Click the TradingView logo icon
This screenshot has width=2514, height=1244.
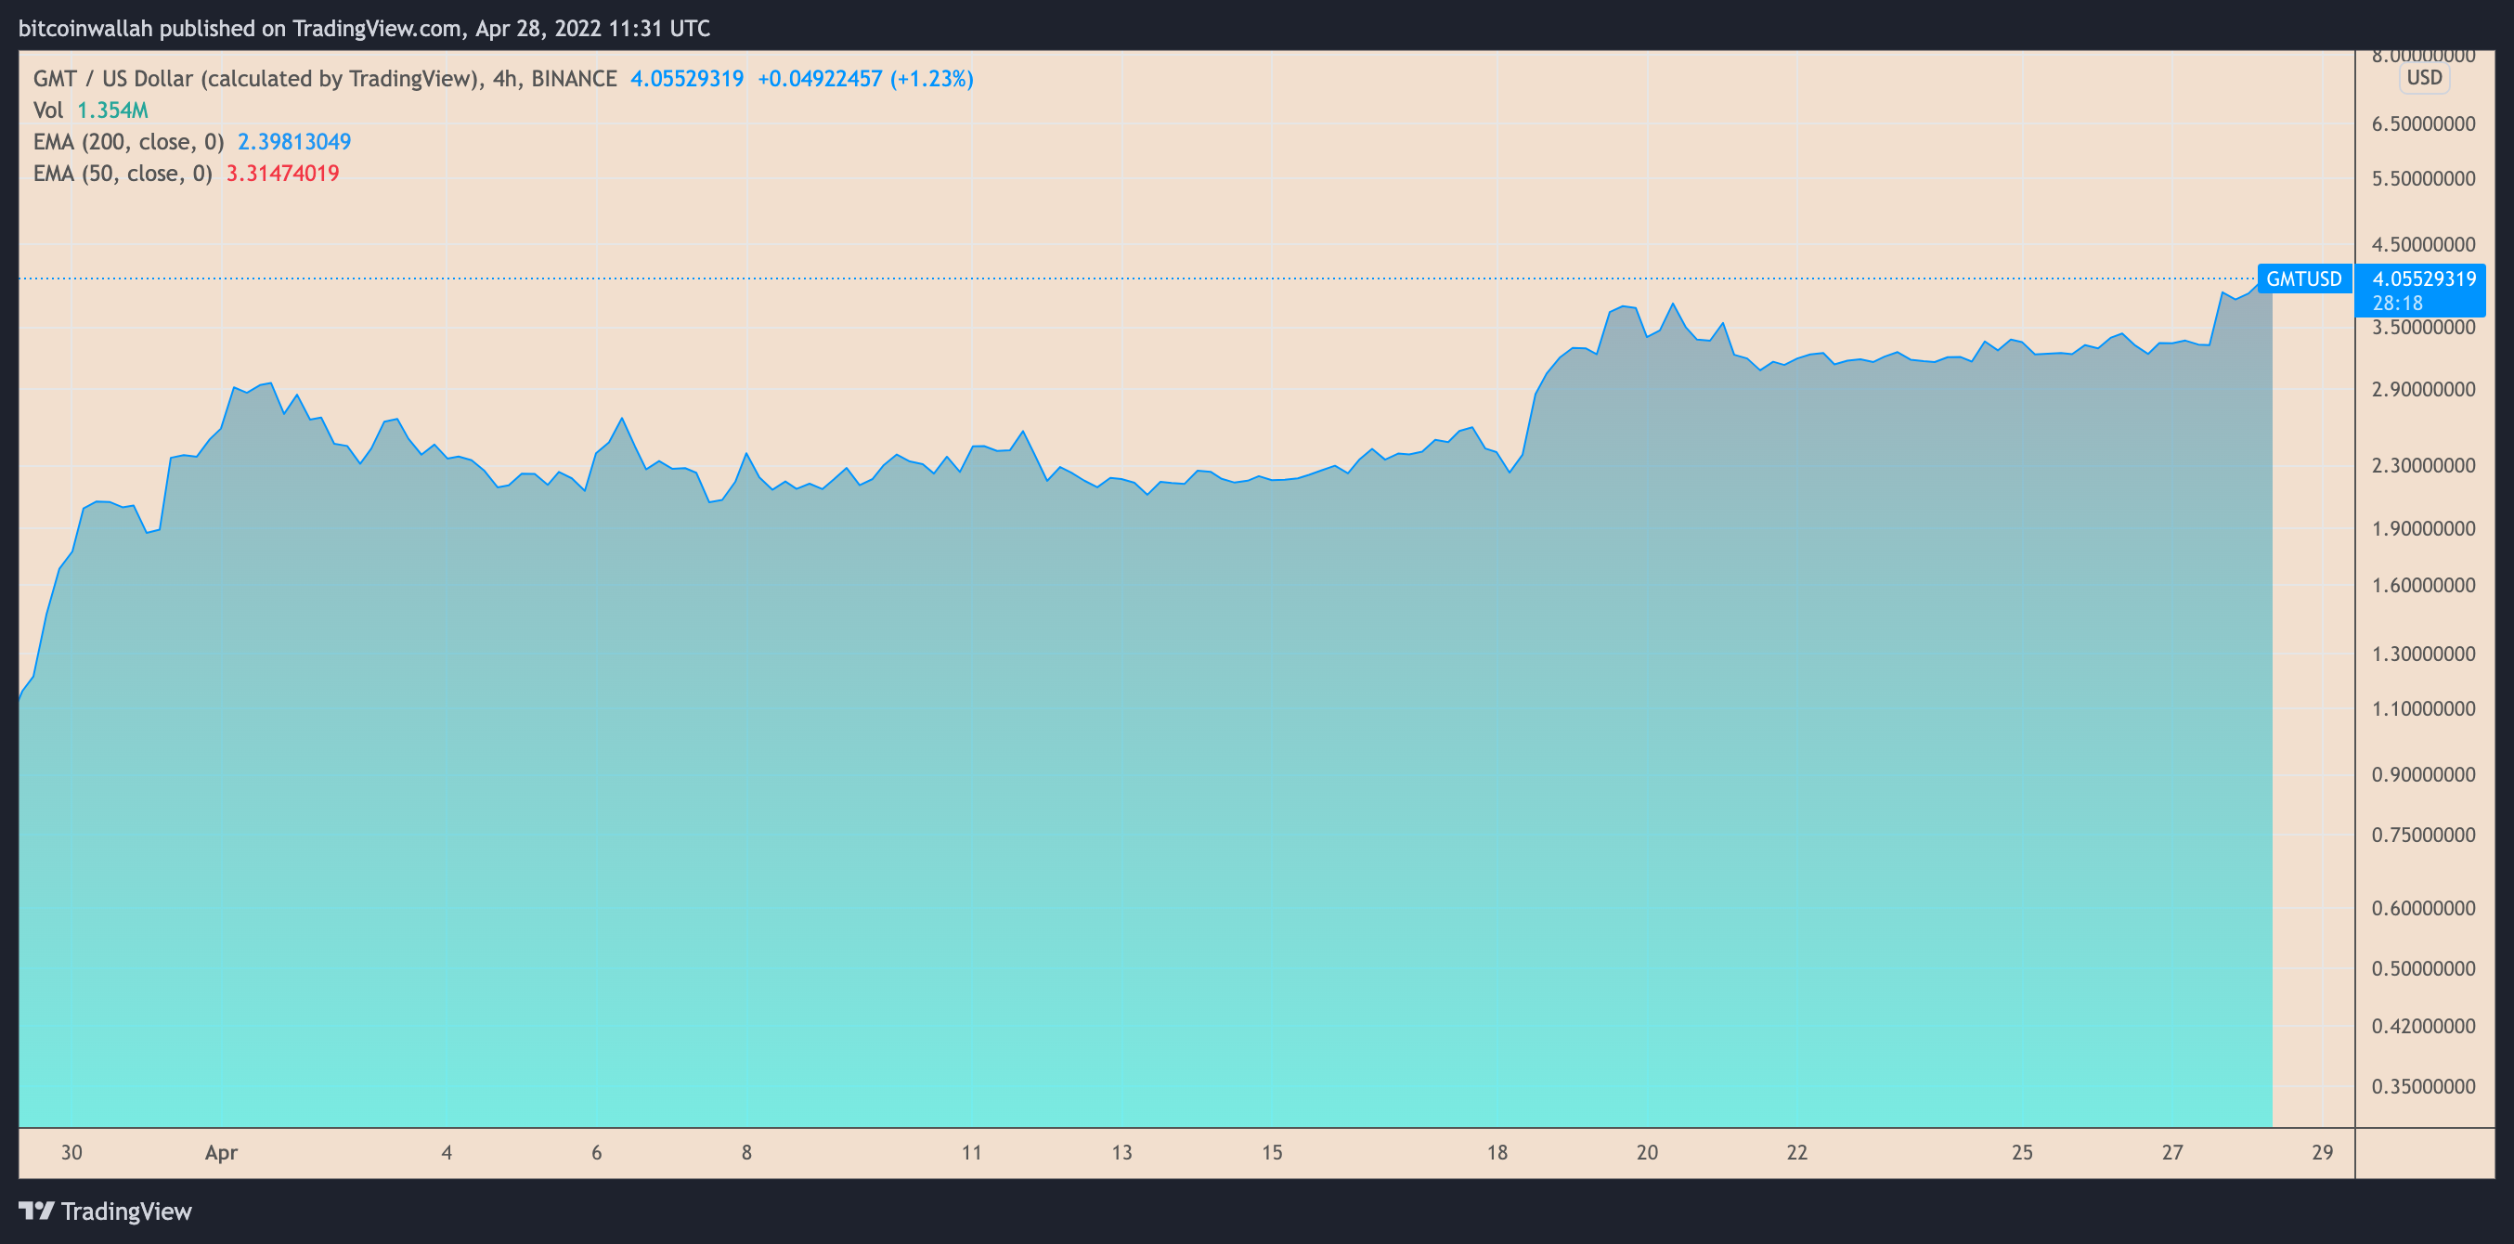tap(36, 1211)
